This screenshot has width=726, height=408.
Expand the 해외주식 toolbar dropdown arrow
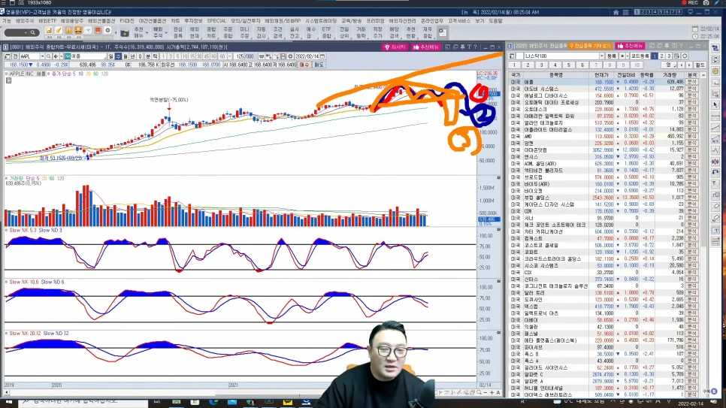166,33
